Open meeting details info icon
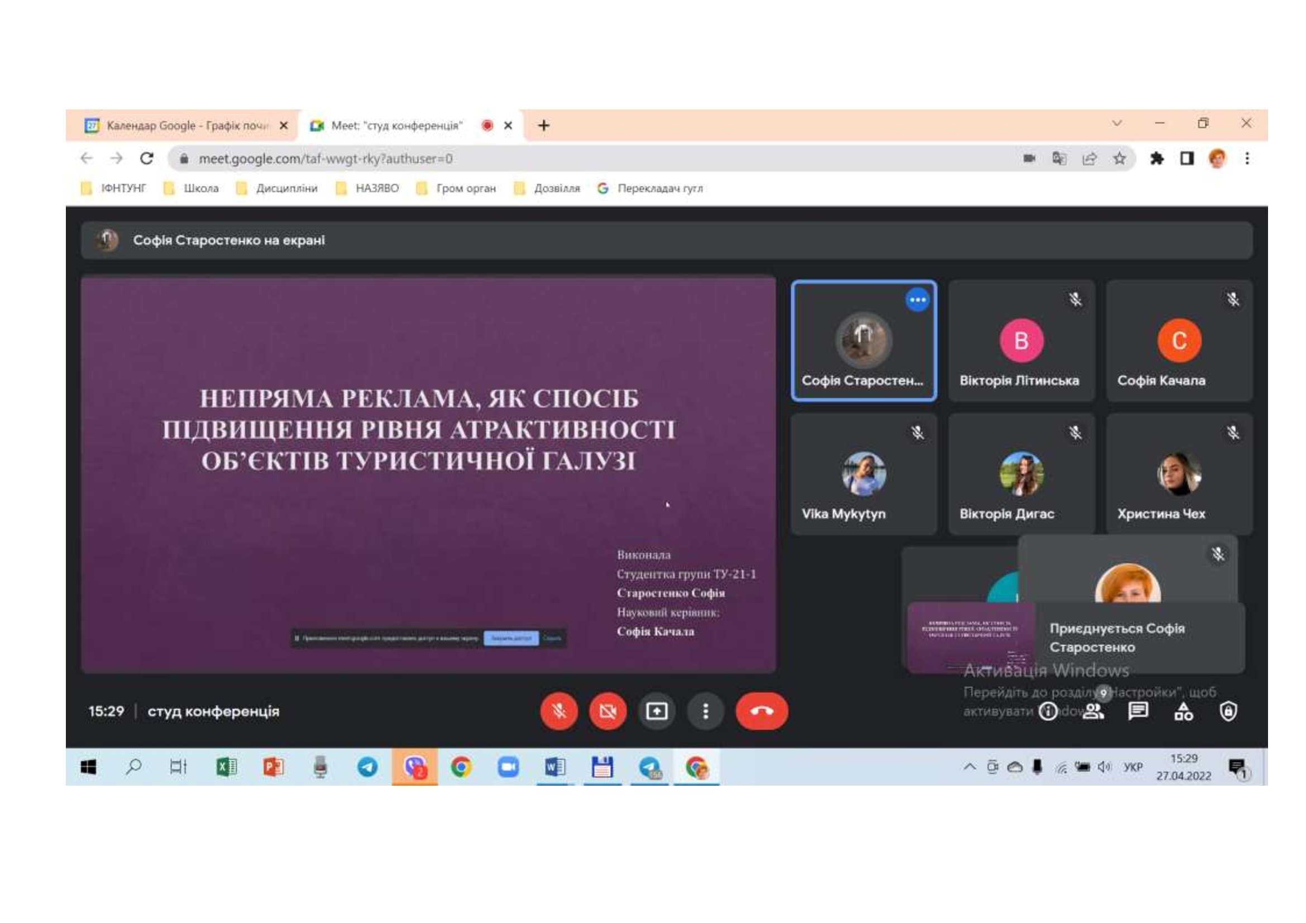This screenshot has height=923, width=1306. click(1047, 711)
